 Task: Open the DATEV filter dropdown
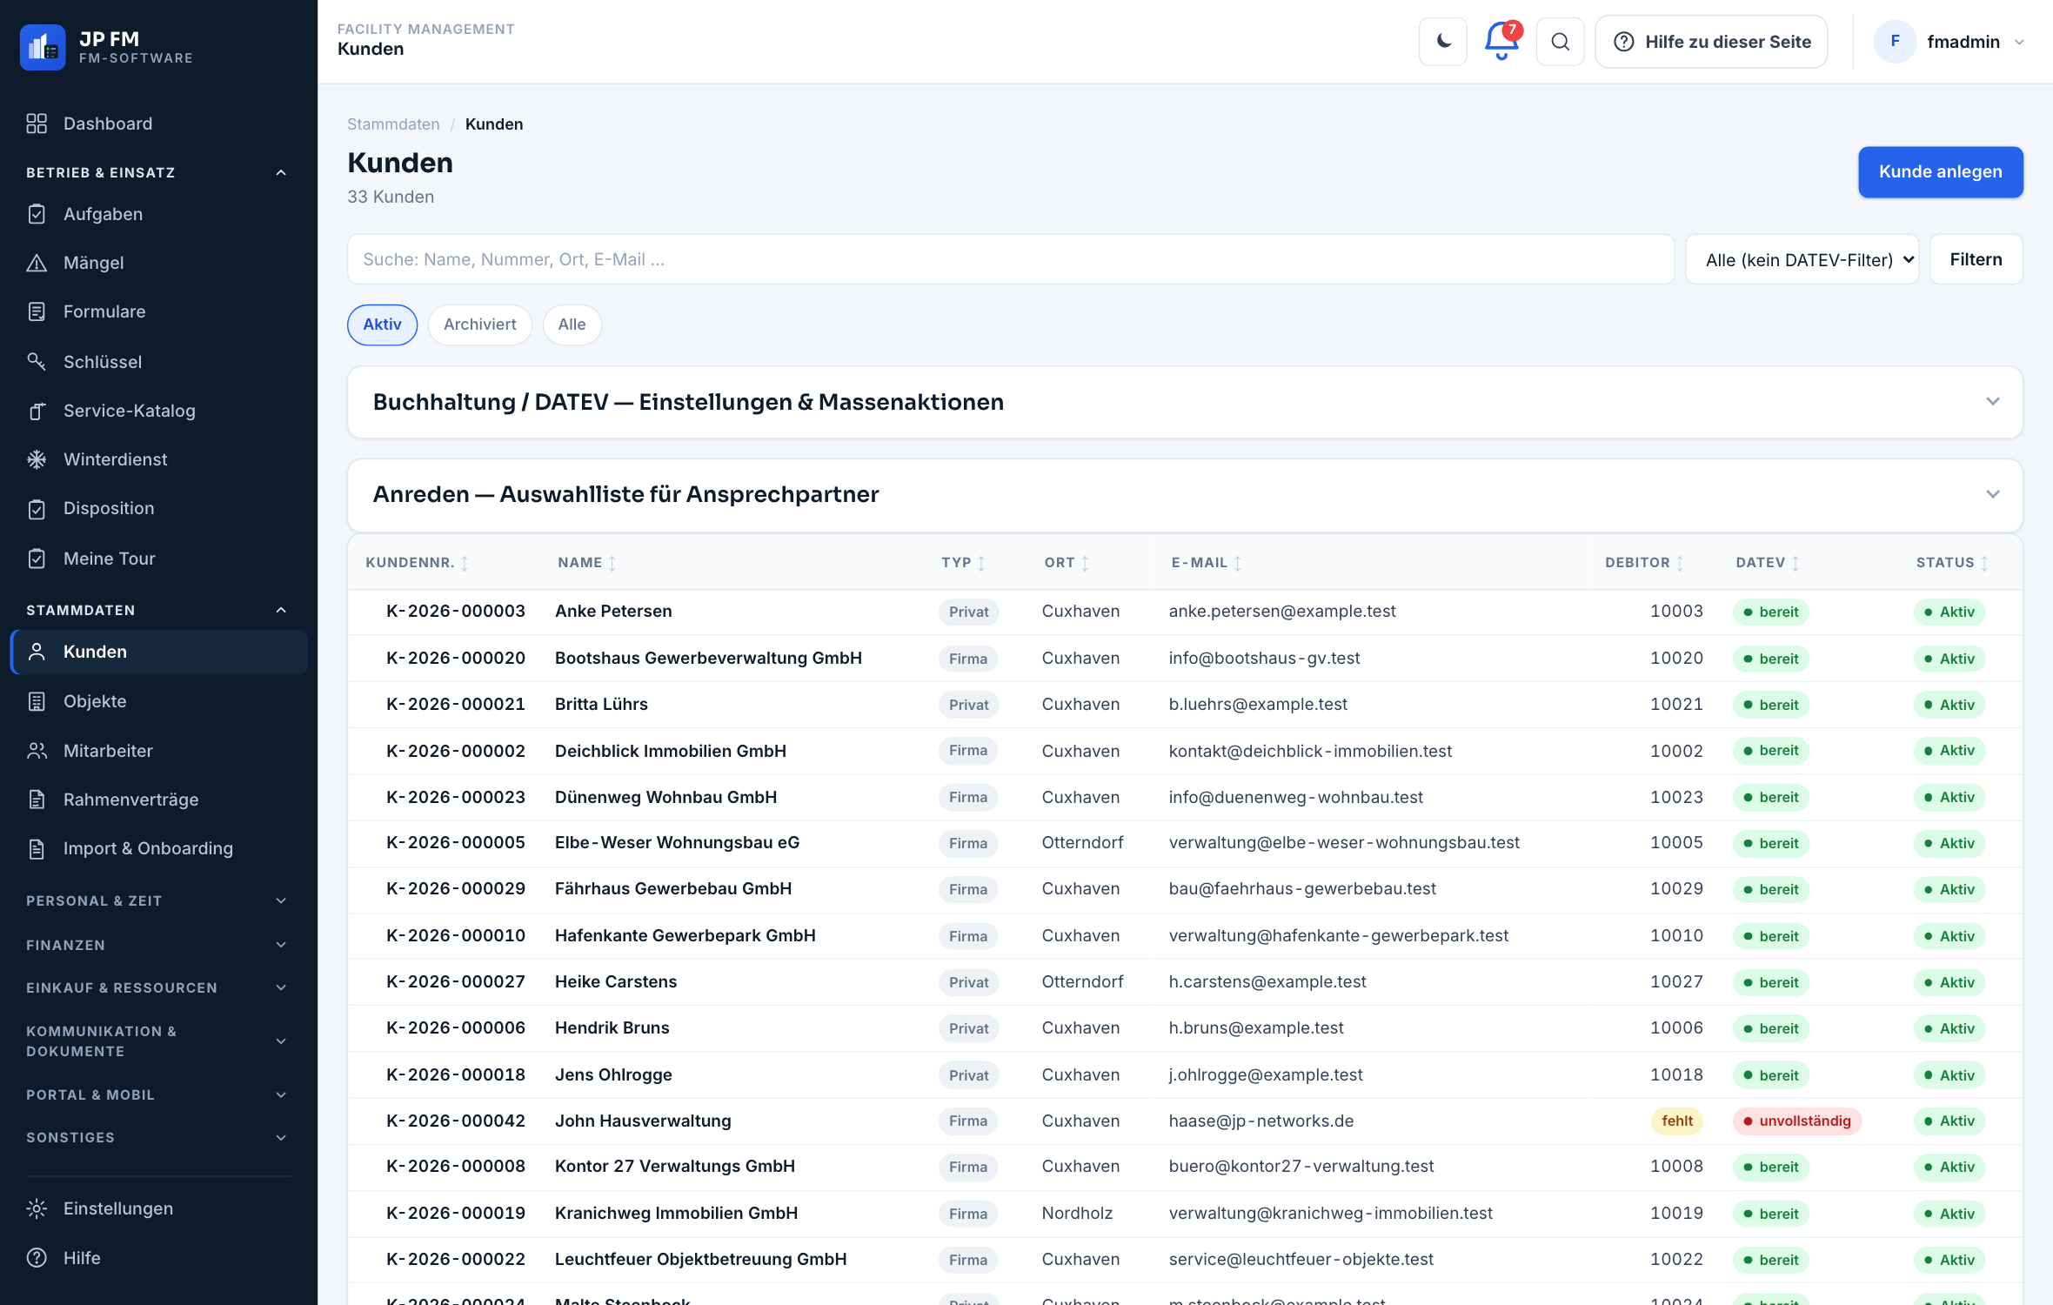point(1802,259)
